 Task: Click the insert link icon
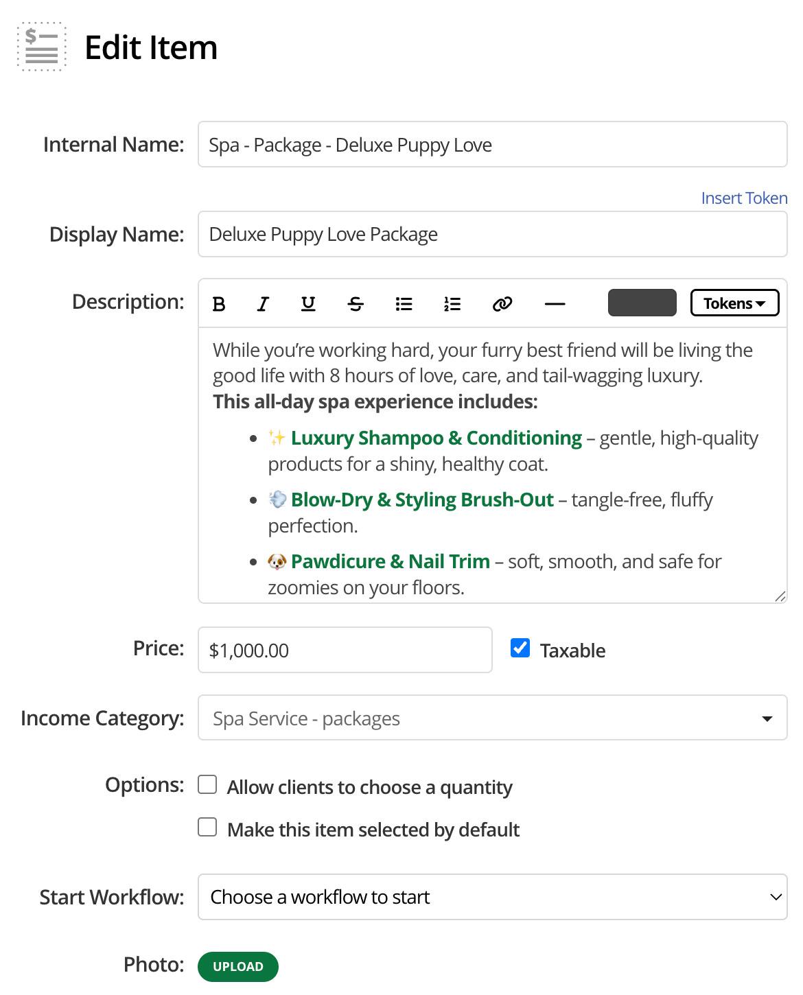coord(502,304)
